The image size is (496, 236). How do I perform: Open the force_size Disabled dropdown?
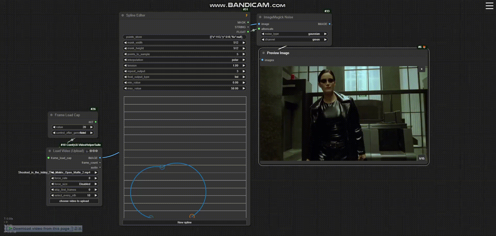[x=74, y=184]
